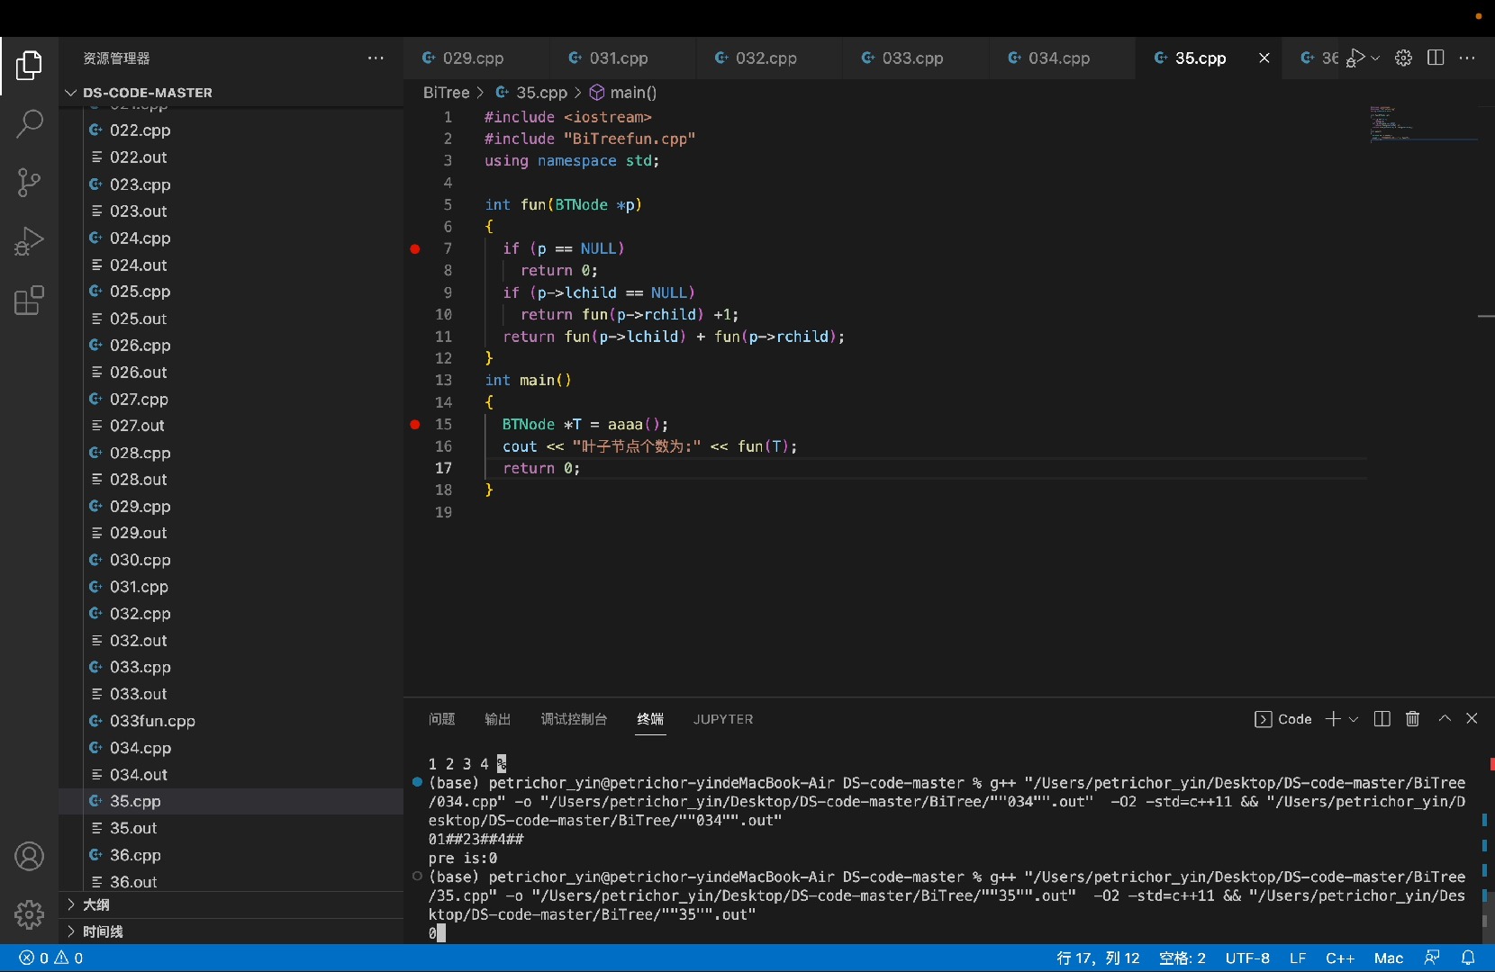Open 36.cpp in the file explorer

(x=231, y=855)
